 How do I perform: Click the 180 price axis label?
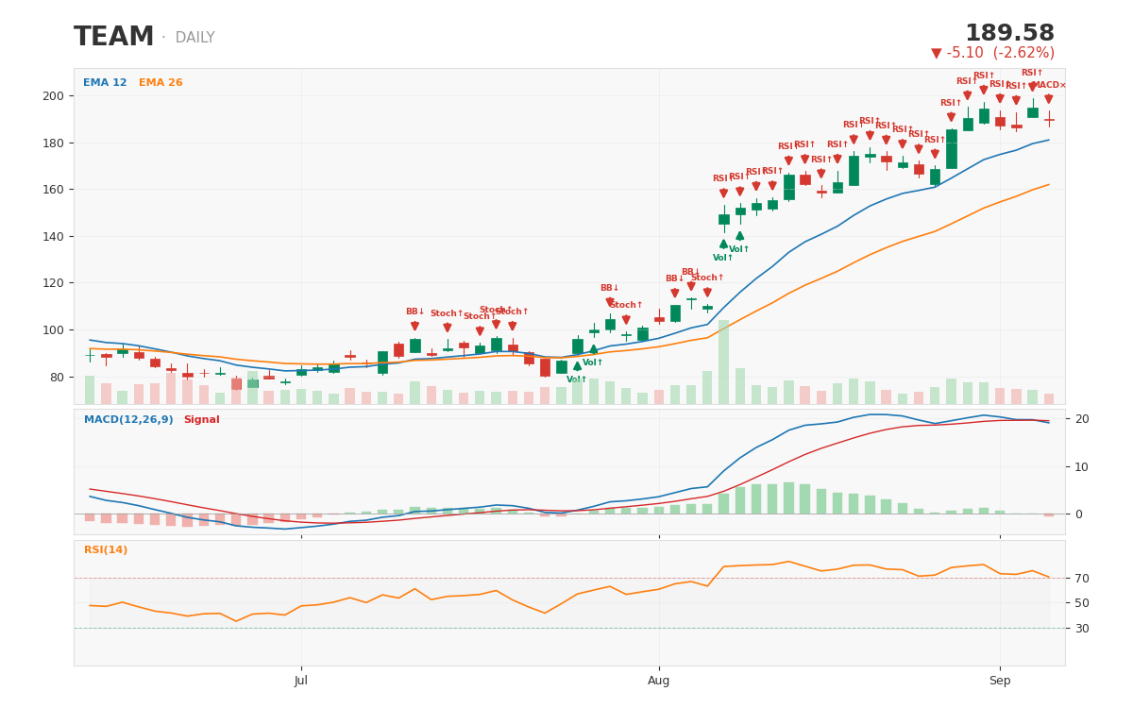pyautogui.click(x=53, y=143)
